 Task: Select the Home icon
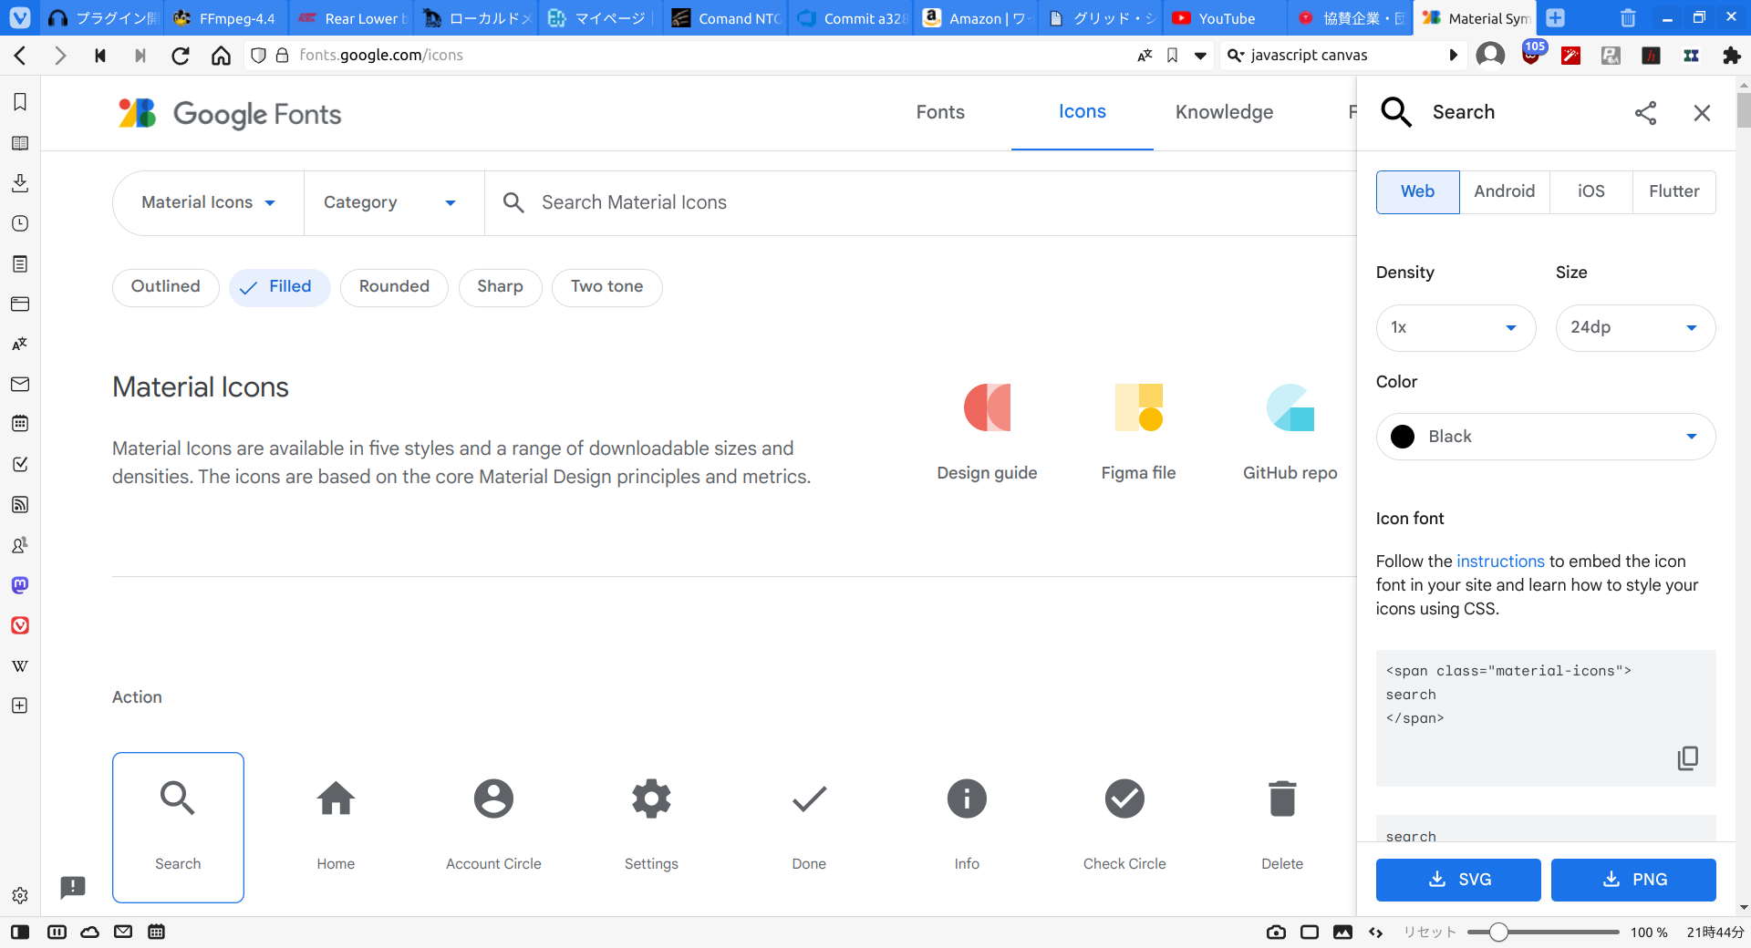click(336, 799)
